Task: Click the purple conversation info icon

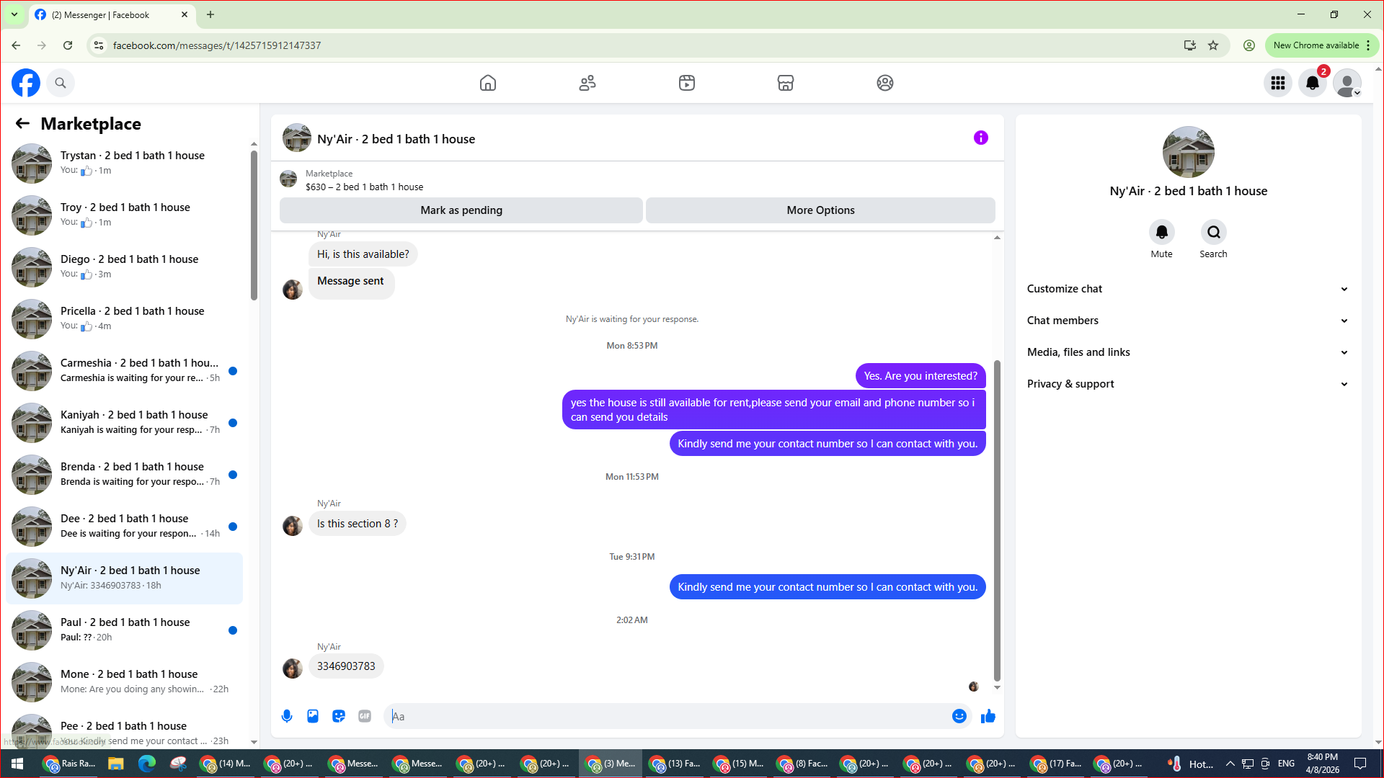Action: coord(980,138)
